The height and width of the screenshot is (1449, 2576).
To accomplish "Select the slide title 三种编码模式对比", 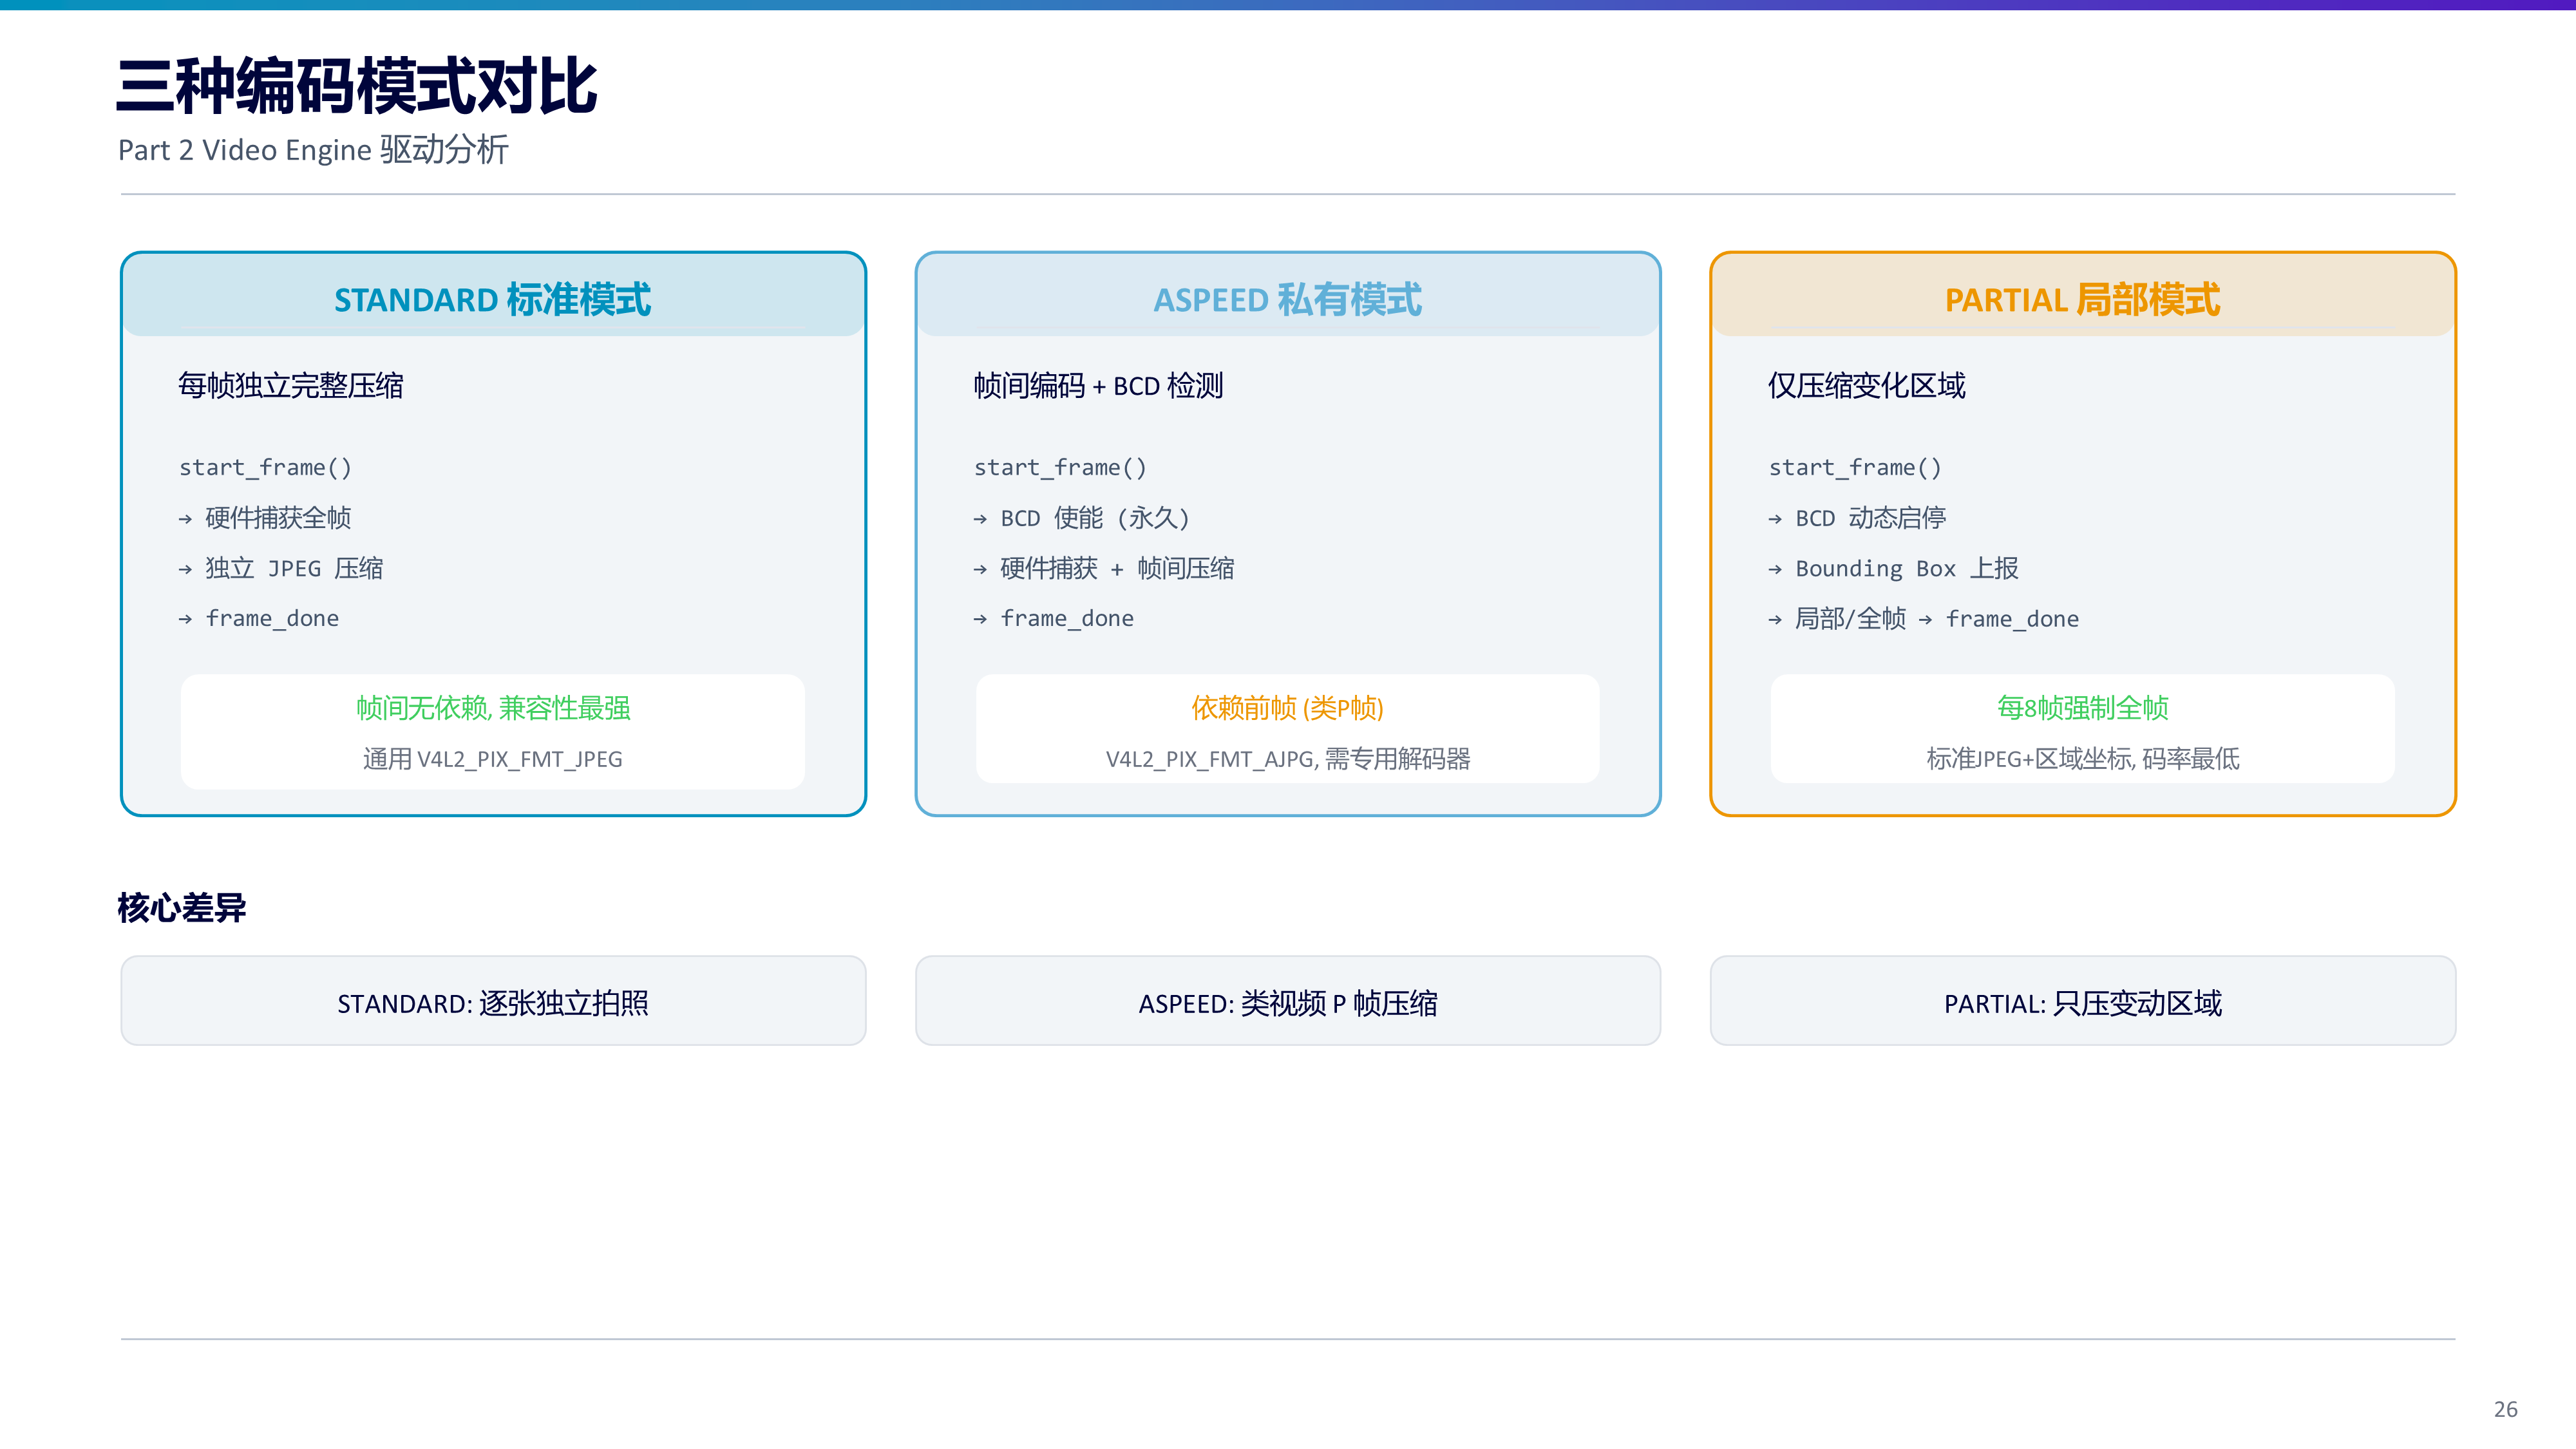I will coord(357,86).
